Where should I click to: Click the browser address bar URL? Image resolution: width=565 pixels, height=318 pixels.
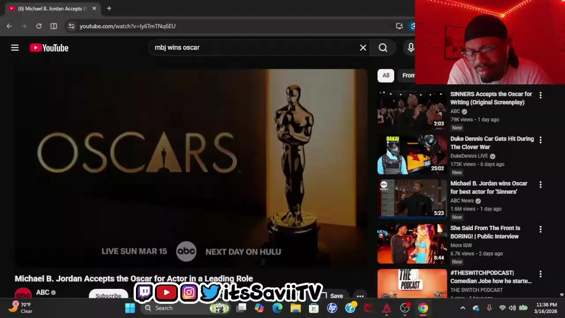(x=128, y=26)
